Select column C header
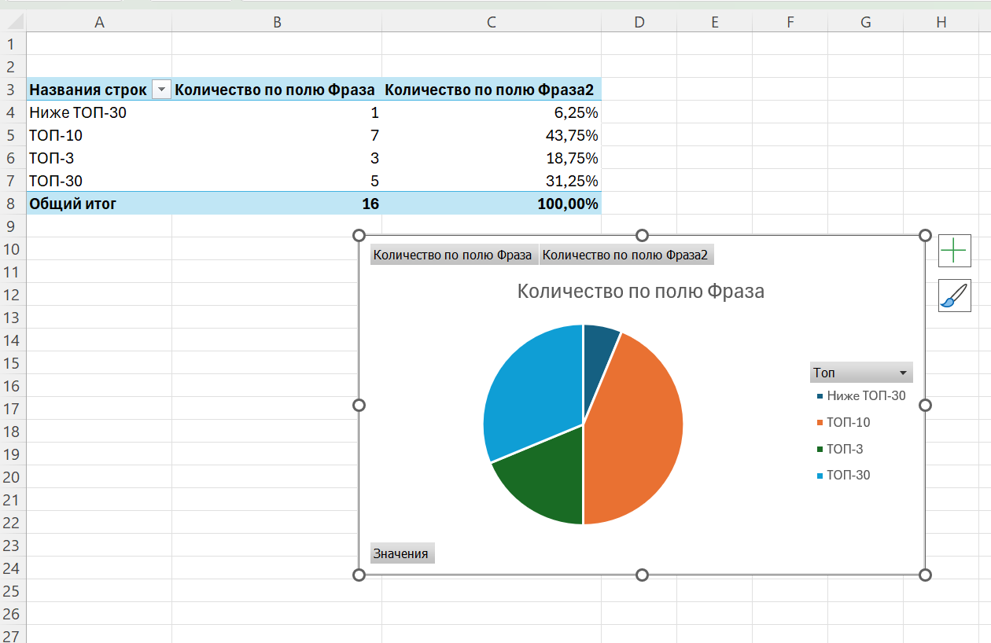991x643 pixels. (492, 22)
